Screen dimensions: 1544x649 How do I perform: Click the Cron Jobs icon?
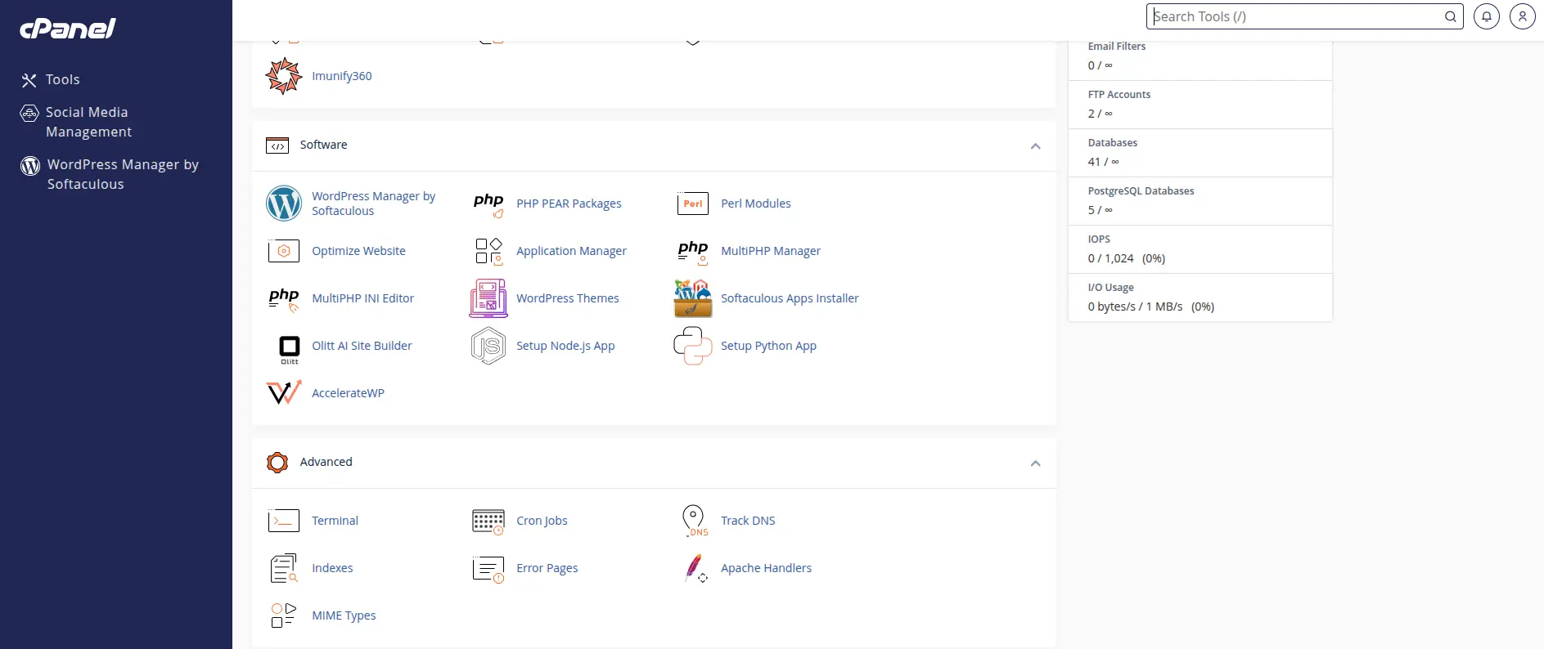tap(488, 521)
